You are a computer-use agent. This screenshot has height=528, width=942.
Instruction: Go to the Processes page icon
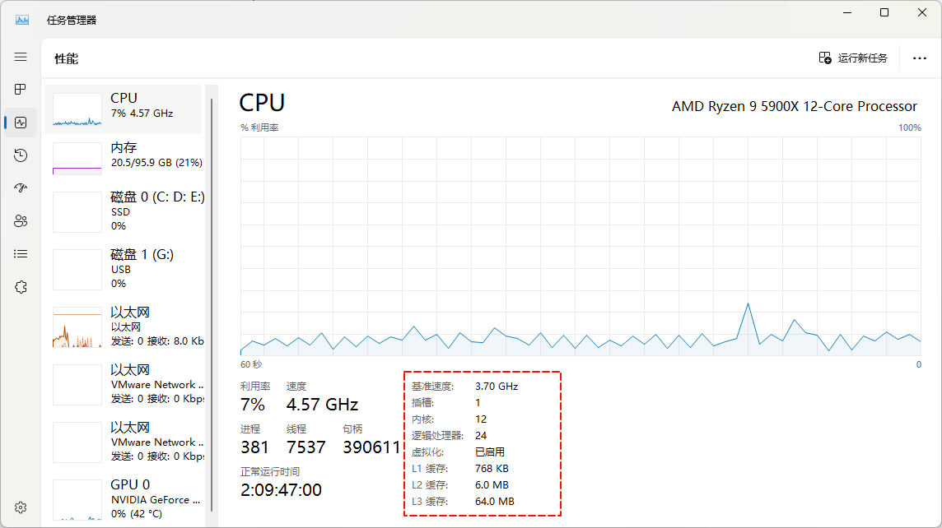point(21,89)
